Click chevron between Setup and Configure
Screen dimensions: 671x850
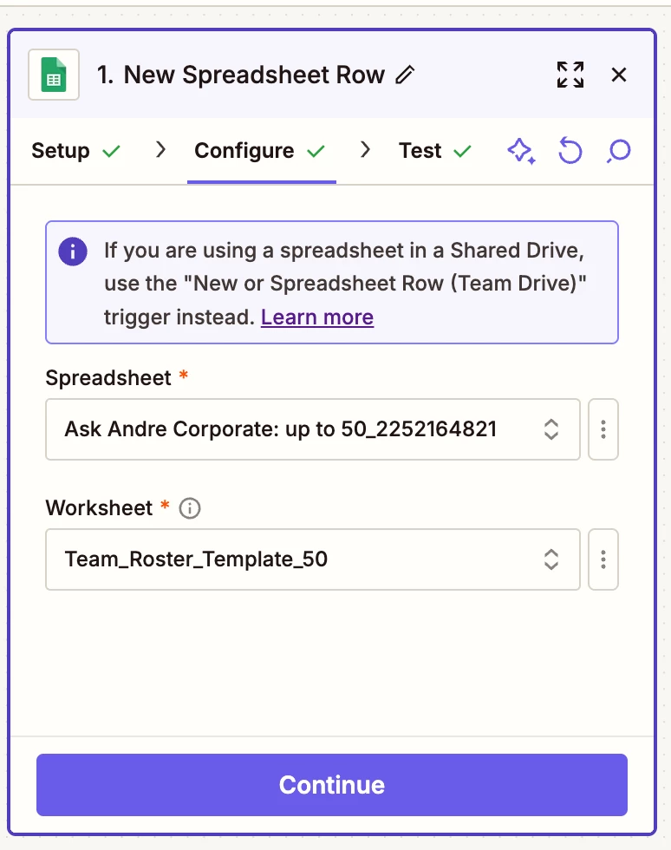[160, 149]
